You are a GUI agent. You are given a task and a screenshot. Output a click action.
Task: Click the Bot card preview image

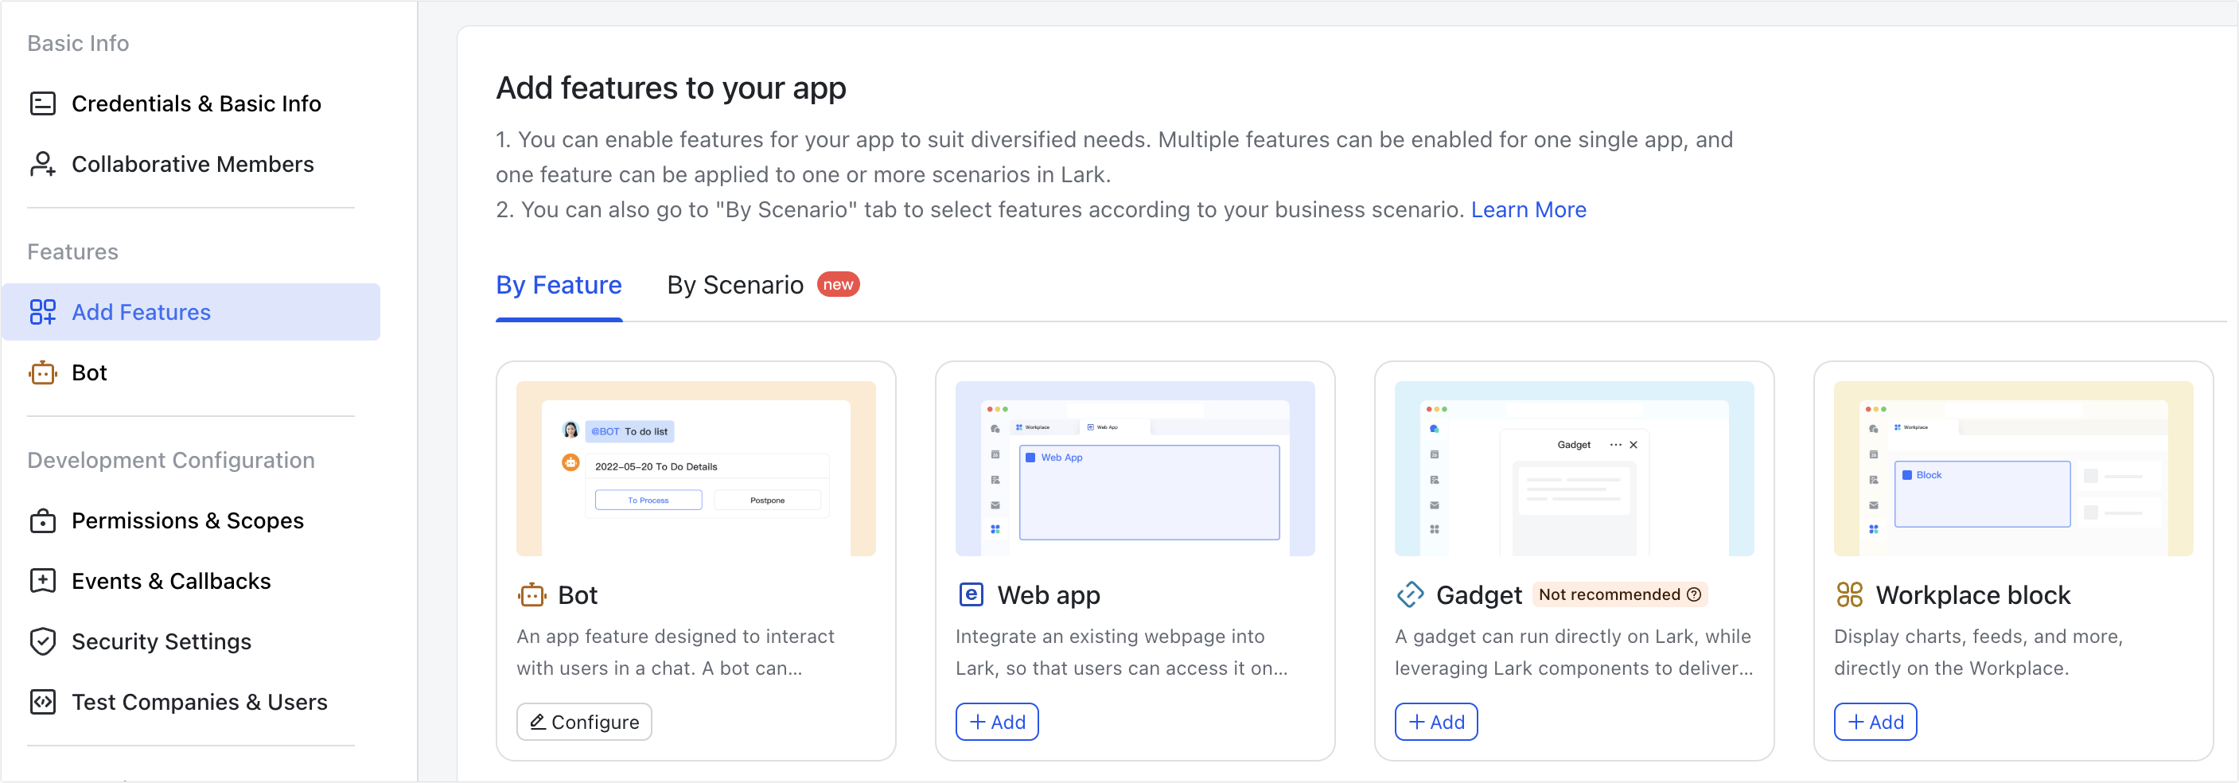tap(695, 469)
